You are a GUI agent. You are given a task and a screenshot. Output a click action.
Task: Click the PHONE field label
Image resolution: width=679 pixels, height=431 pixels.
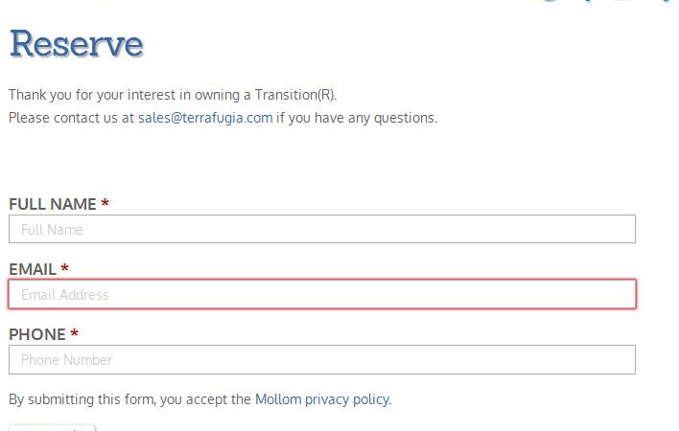[x=37, y=334]
